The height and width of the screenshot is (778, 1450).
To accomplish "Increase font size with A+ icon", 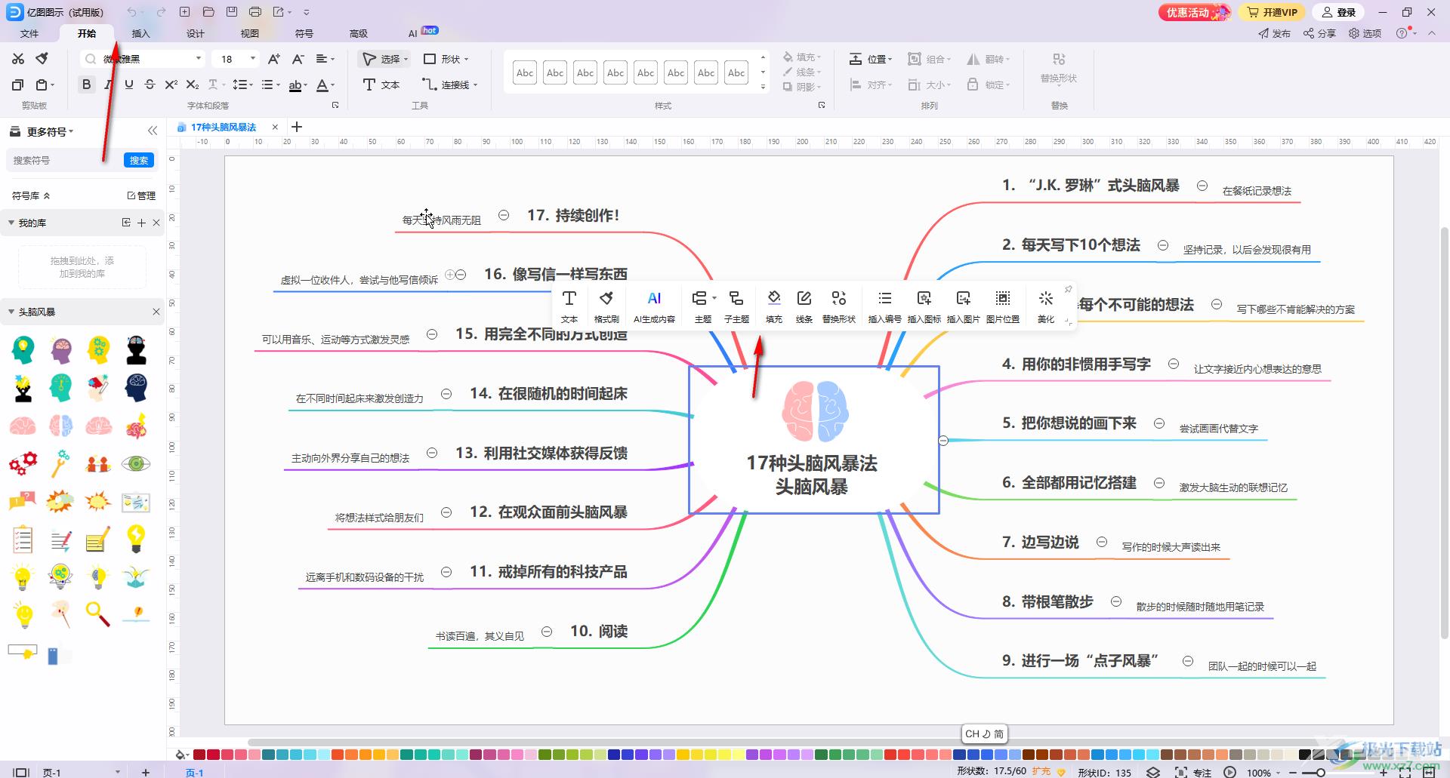I will pos(274,59).
